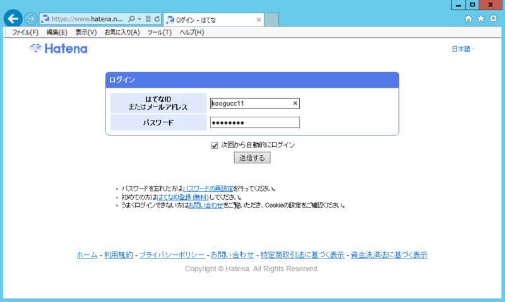Close the browser window
This screenshot has height=302, width=505.
pos(490,5)
